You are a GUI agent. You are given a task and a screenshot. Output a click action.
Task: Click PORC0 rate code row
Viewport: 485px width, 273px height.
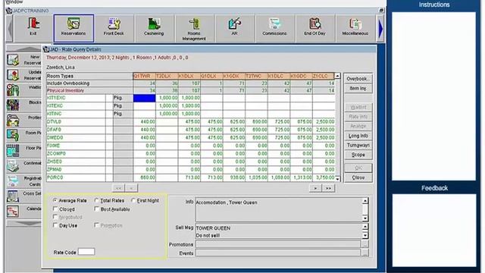click(76, 177)
